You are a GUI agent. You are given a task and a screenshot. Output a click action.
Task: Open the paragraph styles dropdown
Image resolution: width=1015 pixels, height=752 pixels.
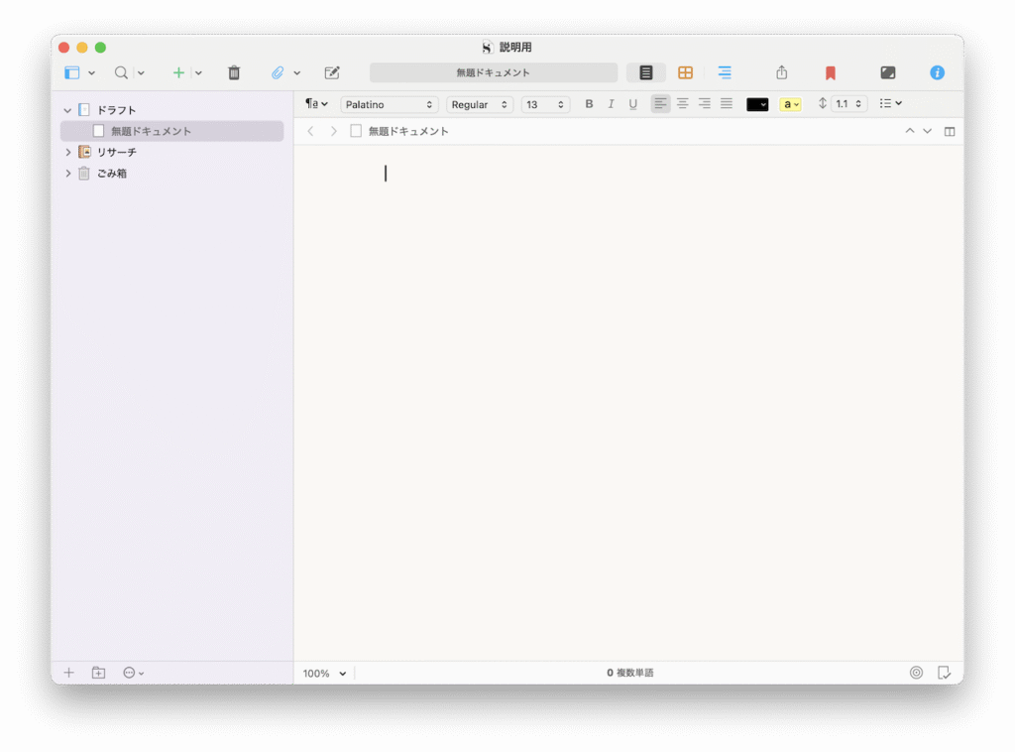tap(316, 103)
